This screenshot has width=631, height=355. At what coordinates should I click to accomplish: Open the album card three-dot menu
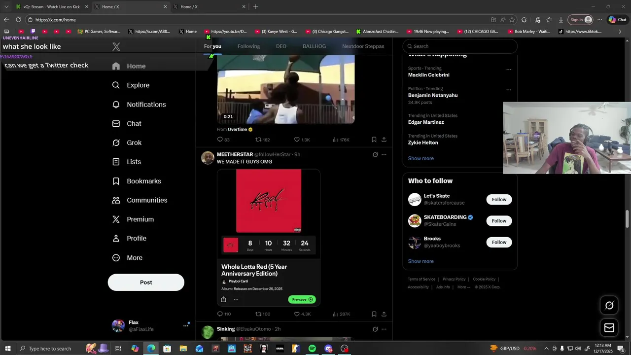tap(236, 299)
